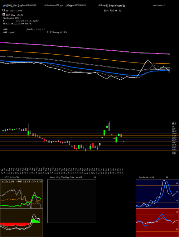Click the 'Stochastics & R' panel title
179x237 pixels.
pyautogui.click(x=146, y=177)
